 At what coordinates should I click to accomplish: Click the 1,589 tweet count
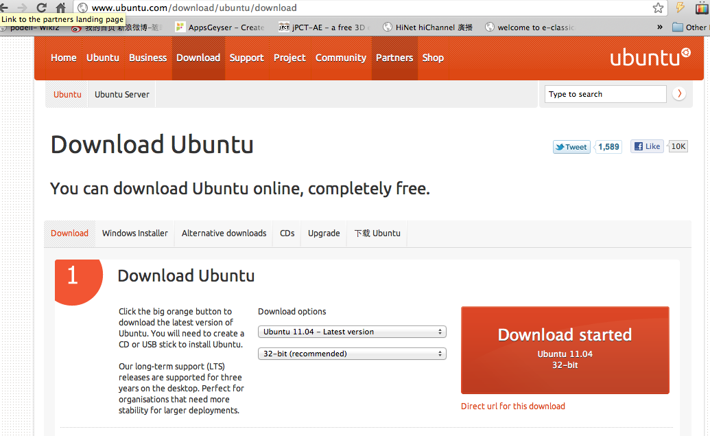tap(608, 147)
